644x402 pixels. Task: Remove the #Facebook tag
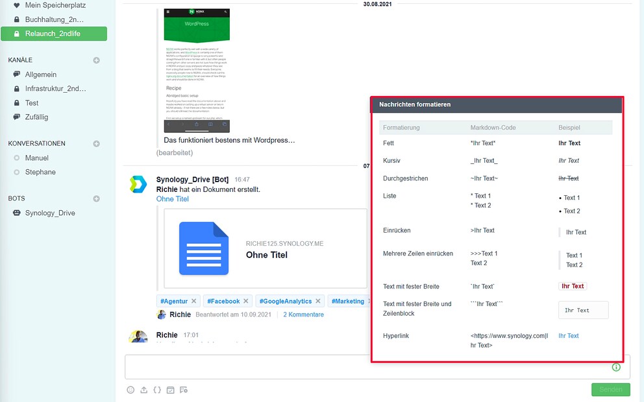245,301
